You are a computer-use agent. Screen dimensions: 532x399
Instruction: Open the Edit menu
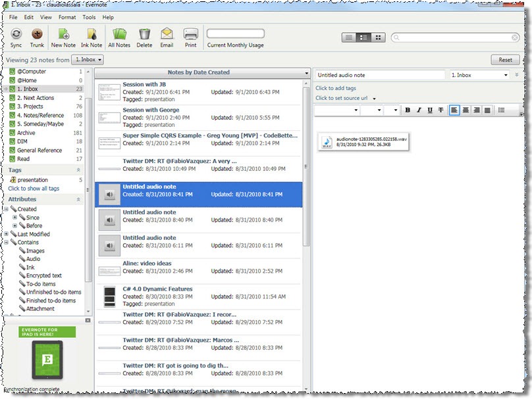28,17
